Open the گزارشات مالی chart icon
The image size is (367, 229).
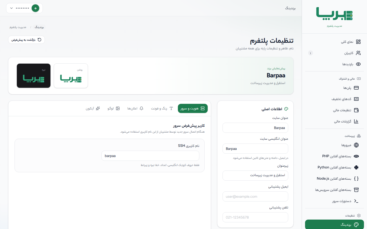356,121
